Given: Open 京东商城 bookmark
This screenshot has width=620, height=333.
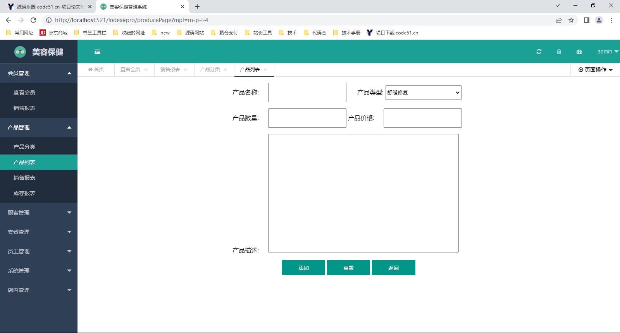Looking at the screenshot, I should point(54,33).
